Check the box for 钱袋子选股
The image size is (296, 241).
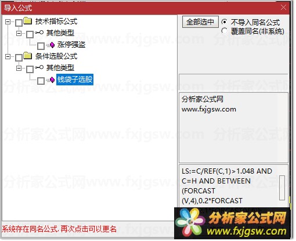pyautogui.click(x=41, y=81)
